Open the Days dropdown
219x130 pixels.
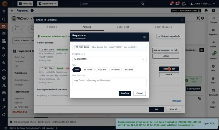[19, 29]
